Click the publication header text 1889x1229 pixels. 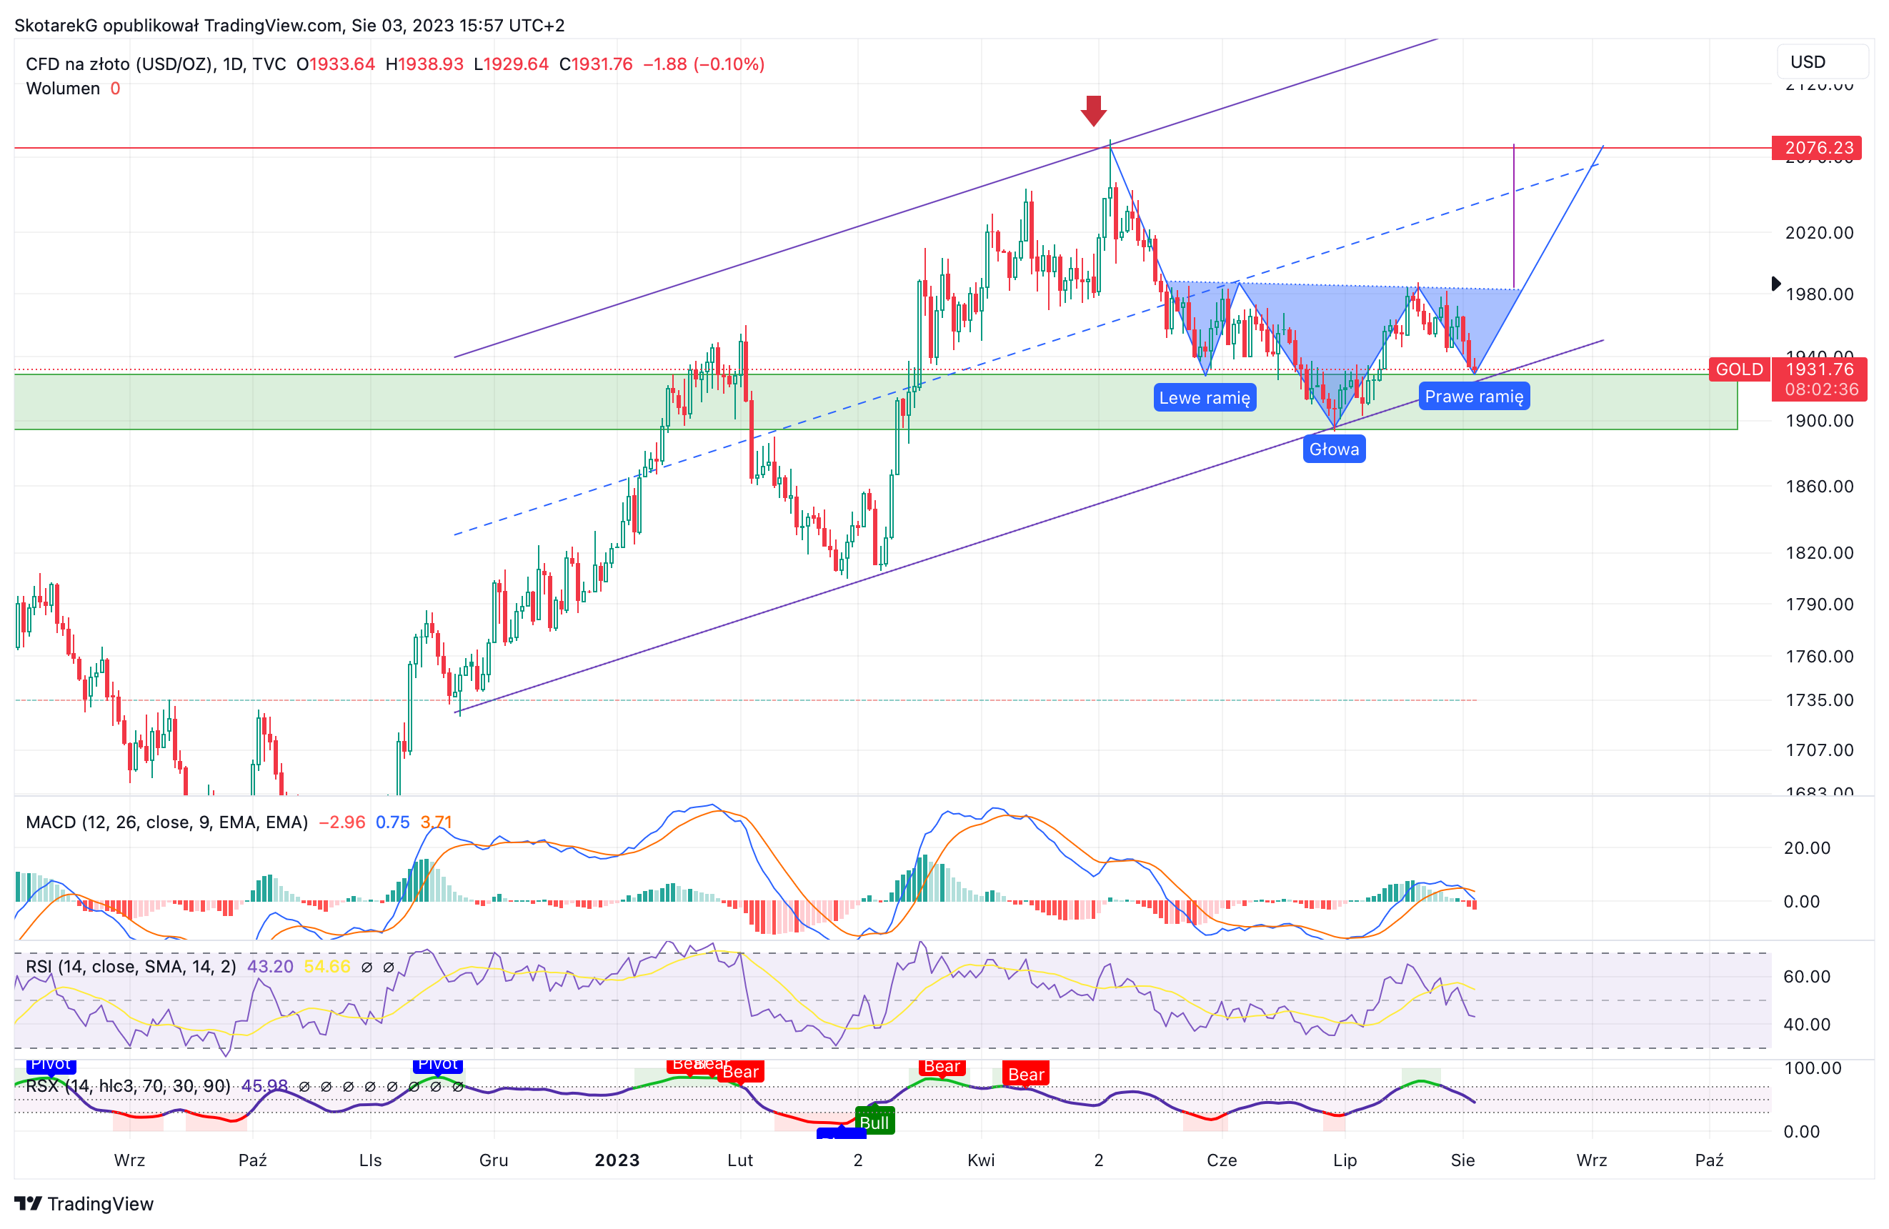coord(289,26)
